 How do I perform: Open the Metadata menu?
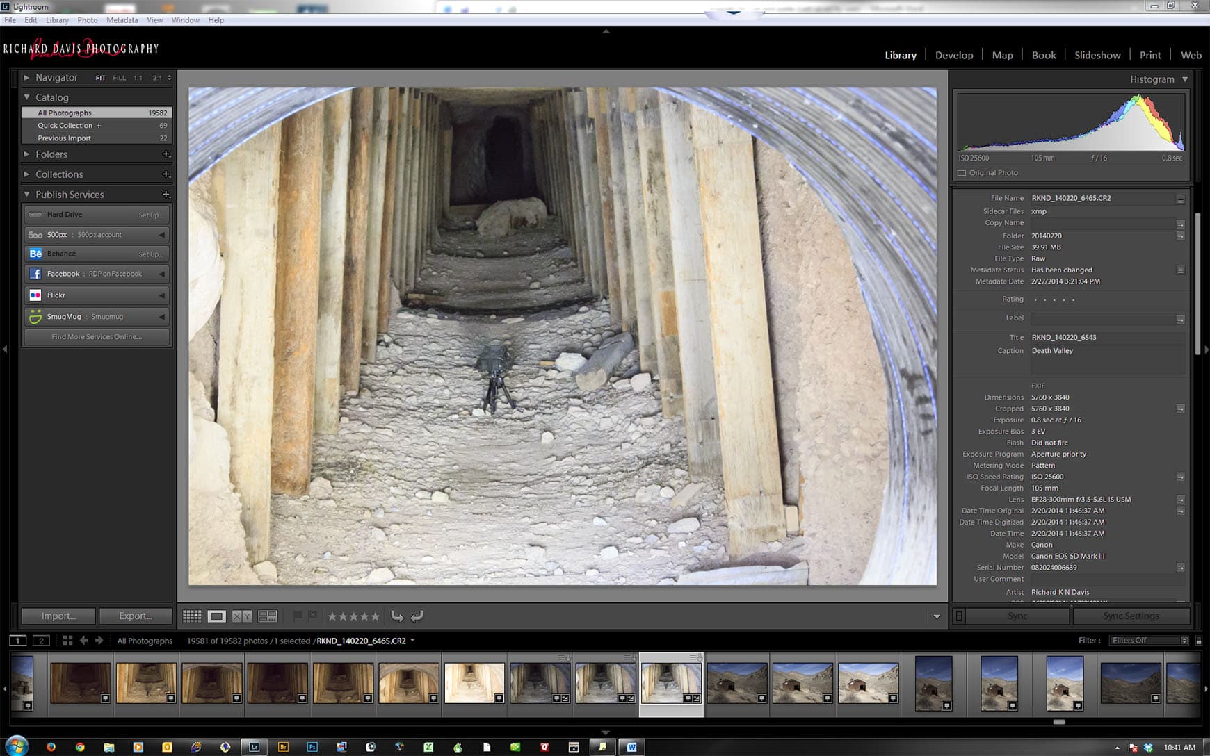pyautogui.click(x=122, y=20)
